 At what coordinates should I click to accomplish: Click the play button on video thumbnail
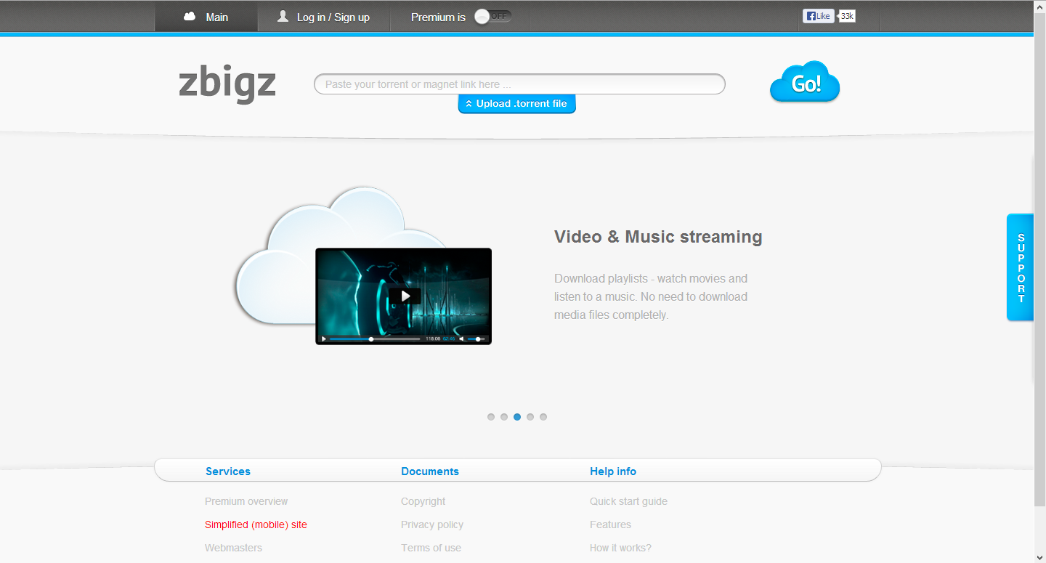click(405, 296)
